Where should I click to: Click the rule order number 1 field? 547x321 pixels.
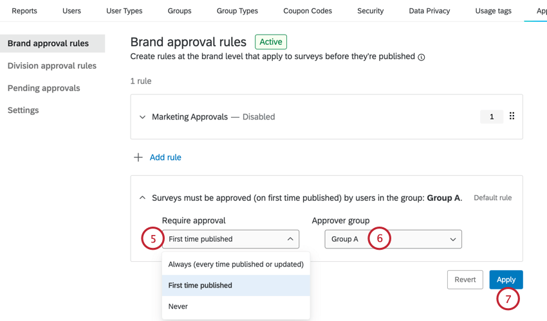tap(492, 117)
